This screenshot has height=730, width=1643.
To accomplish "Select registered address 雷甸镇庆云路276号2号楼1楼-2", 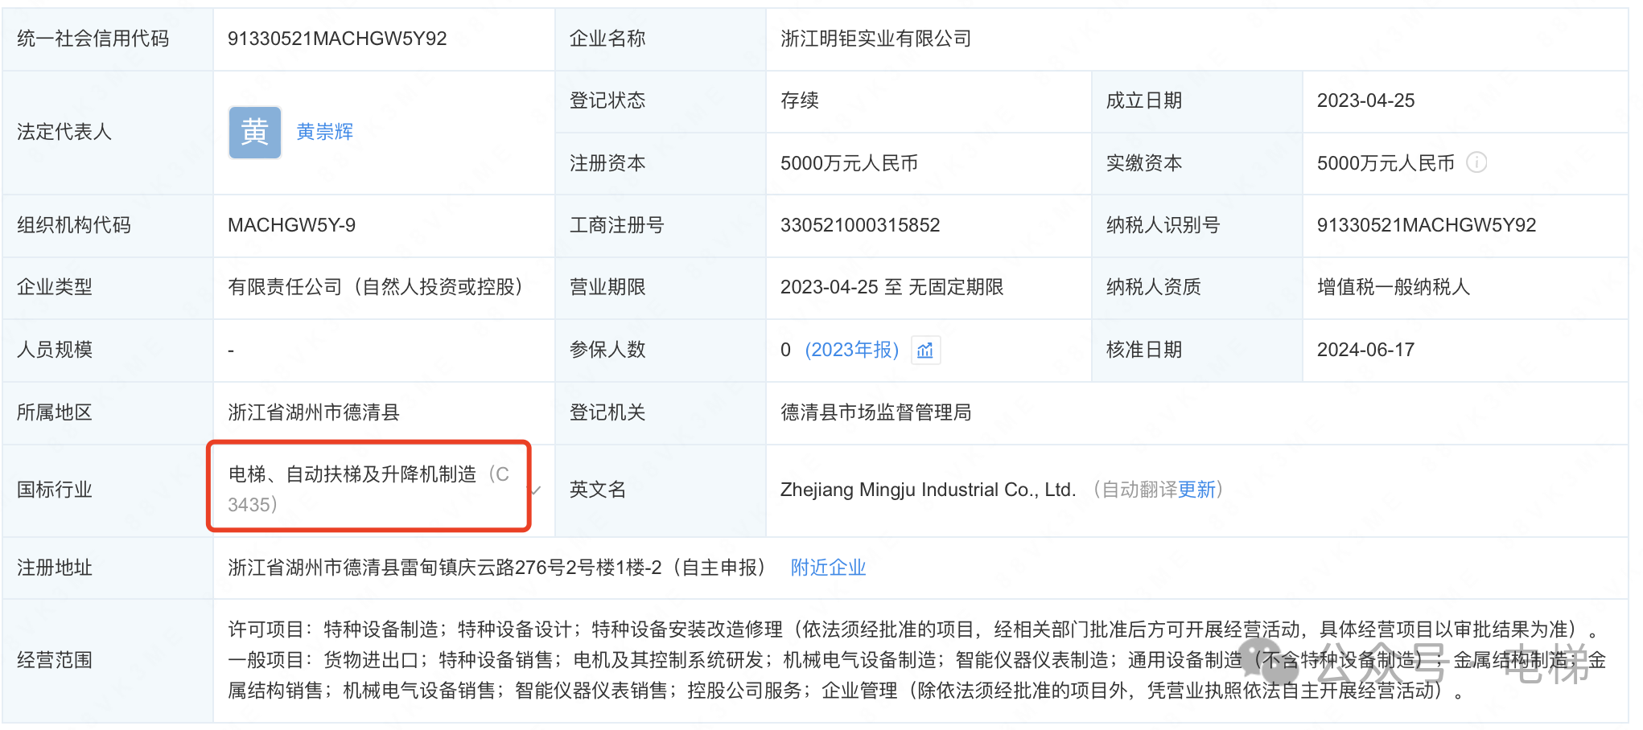I will point(531,568).
